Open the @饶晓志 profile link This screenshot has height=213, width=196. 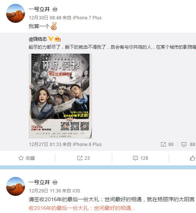38,39
